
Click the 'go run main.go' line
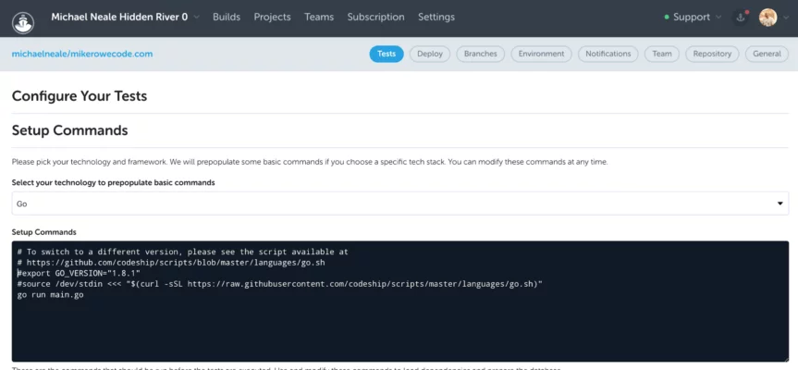pos(50,295)
